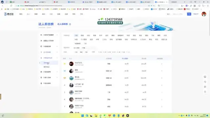
Task: Sort by the blue 粉丝增量 column header
Action: click(125, 59)
